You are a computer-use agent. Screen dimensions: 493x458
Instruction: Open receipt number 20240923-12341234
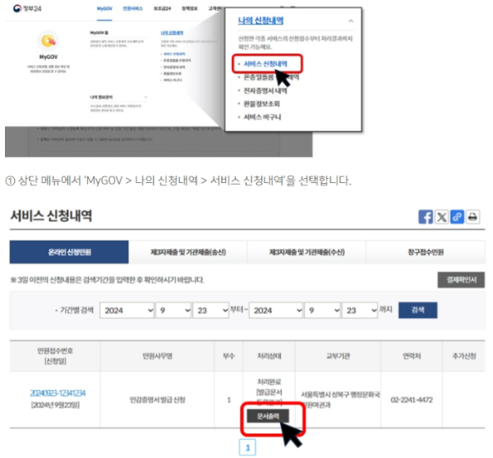click(58, 393)
